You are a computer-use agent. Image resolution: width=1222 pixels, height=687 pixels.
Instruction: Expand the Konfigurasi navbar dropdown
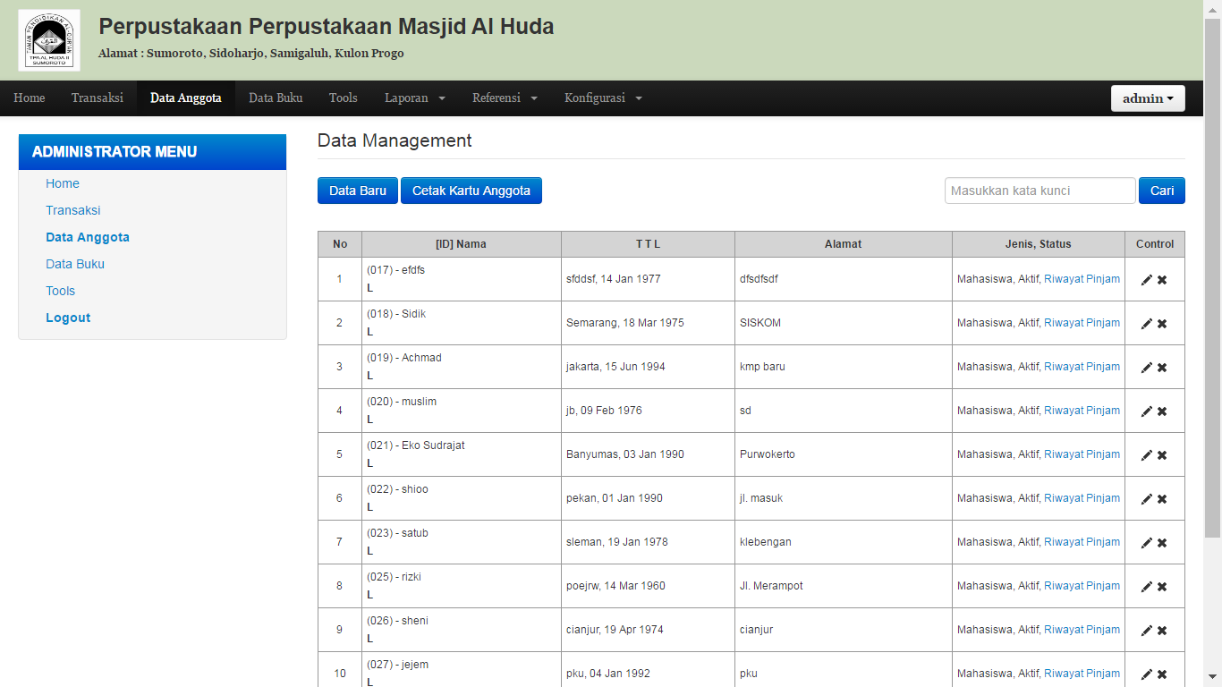coord(603,98)
